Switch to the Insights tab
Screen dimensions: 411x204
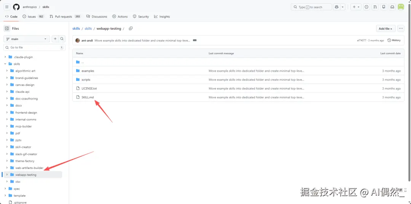click(162, 16)
